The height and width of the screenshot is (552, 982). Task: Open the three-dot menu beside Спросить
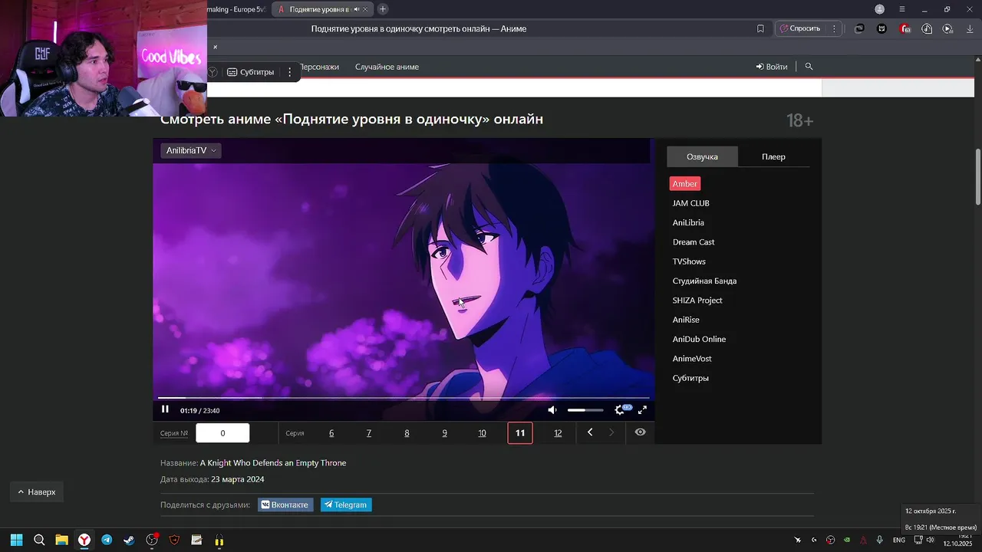click(834, 28)
